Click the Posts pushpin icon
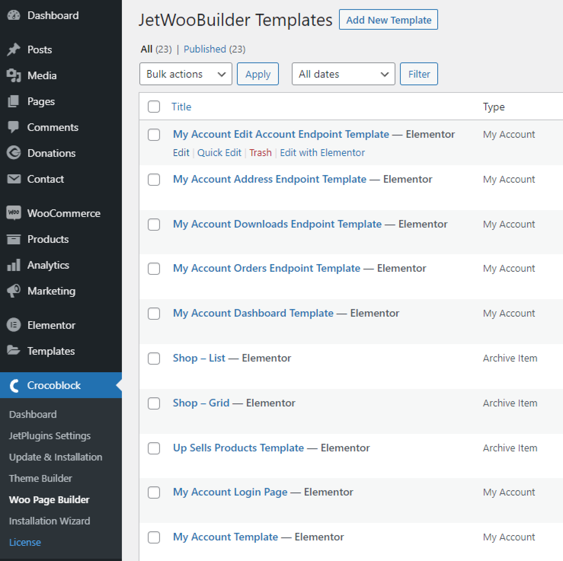The height and width of the screenshot is (561, 563). click(x=14, y=49)
